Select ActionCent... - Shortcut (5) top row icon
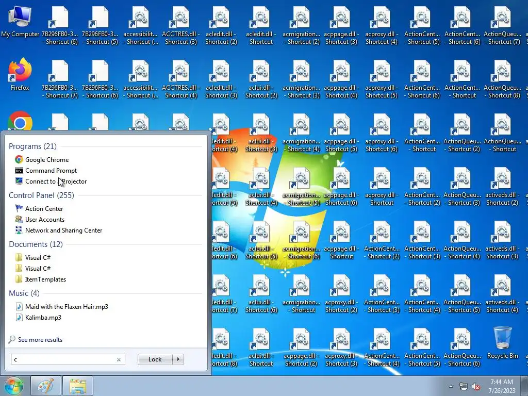 click(x=422, y=26)
